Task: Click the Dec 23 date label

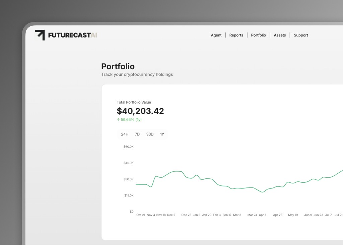Action: pyautogui.click(x=186, y=215)
